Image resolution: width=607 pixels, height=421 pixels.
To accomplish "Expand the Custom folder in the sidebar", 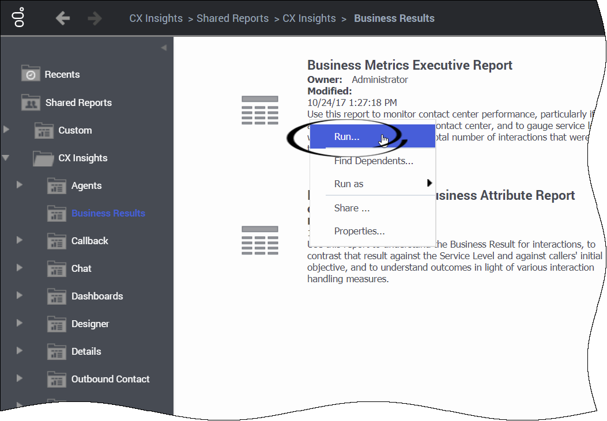I will pyautogui.click(x=5, y=131).
